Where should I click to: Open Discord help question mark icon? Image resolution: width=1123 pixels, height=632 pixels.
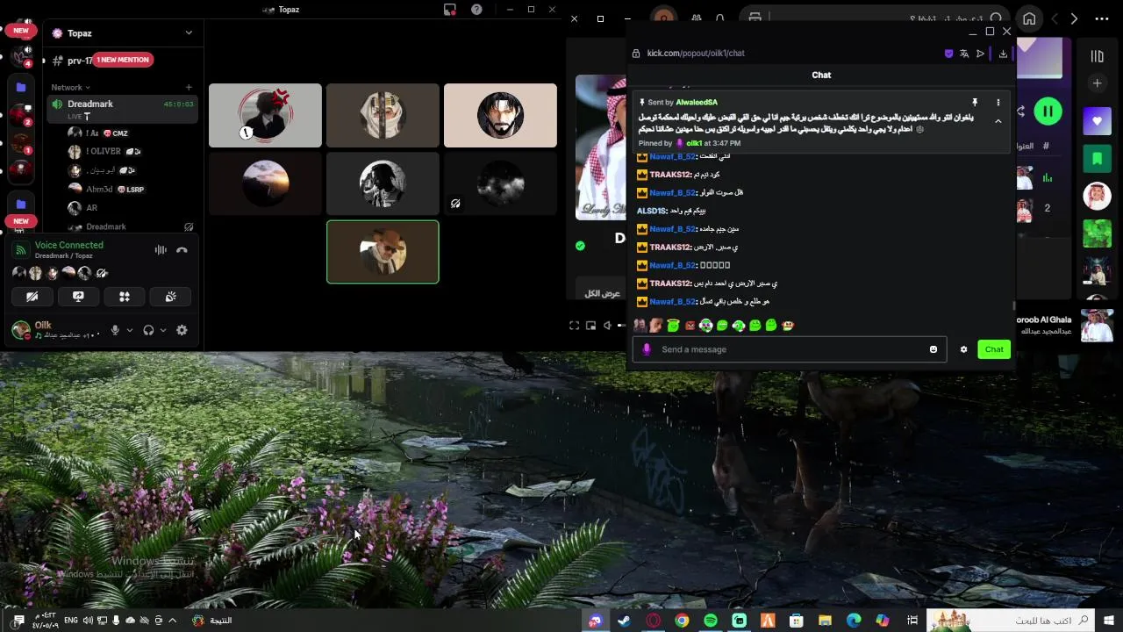click(476, 10)
